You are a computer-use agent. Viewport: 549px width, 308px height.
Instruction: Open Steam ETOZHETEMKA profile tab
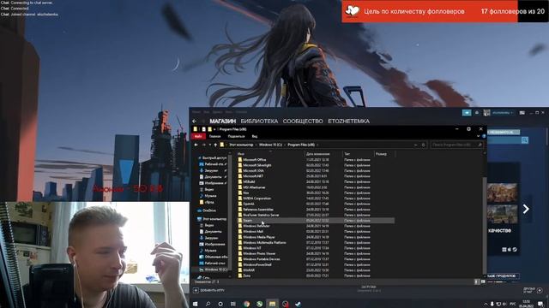coord(348,121)
